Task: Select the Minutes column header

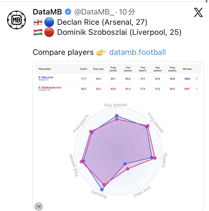Action: click(x=187, y=69)
